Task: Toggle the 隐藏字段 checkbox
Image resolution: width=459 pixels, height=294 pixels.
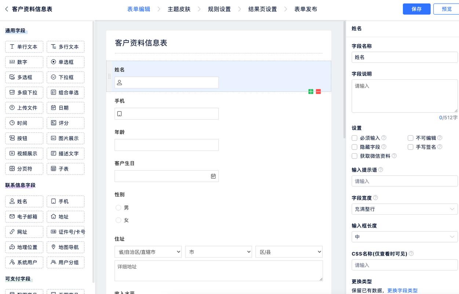Action: click(x=354, y=147)
